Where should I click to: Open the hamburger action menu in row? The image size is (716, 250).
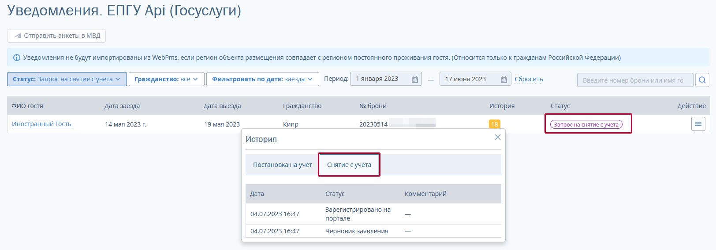(x=698, y=124)
